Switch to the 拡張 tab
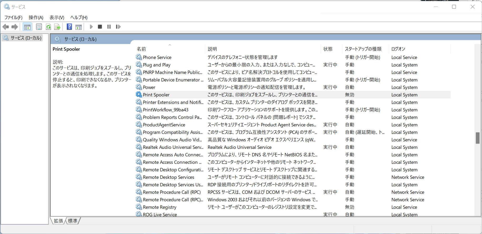This screenshot has height=234, width=482. pos(58,221)
